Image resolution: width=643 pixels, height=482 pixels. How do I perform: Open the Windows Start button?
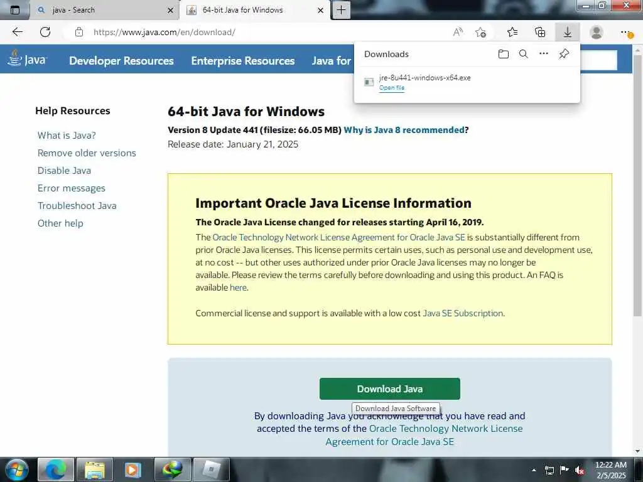click(17, 469)
